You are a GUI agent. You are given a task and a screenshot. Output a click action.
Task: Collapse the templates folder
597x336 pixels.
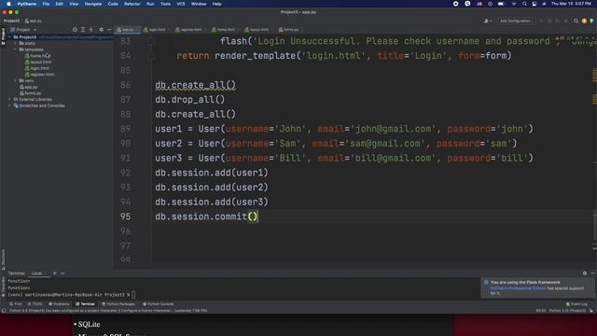pyautogui.click(x=15, y=49)
